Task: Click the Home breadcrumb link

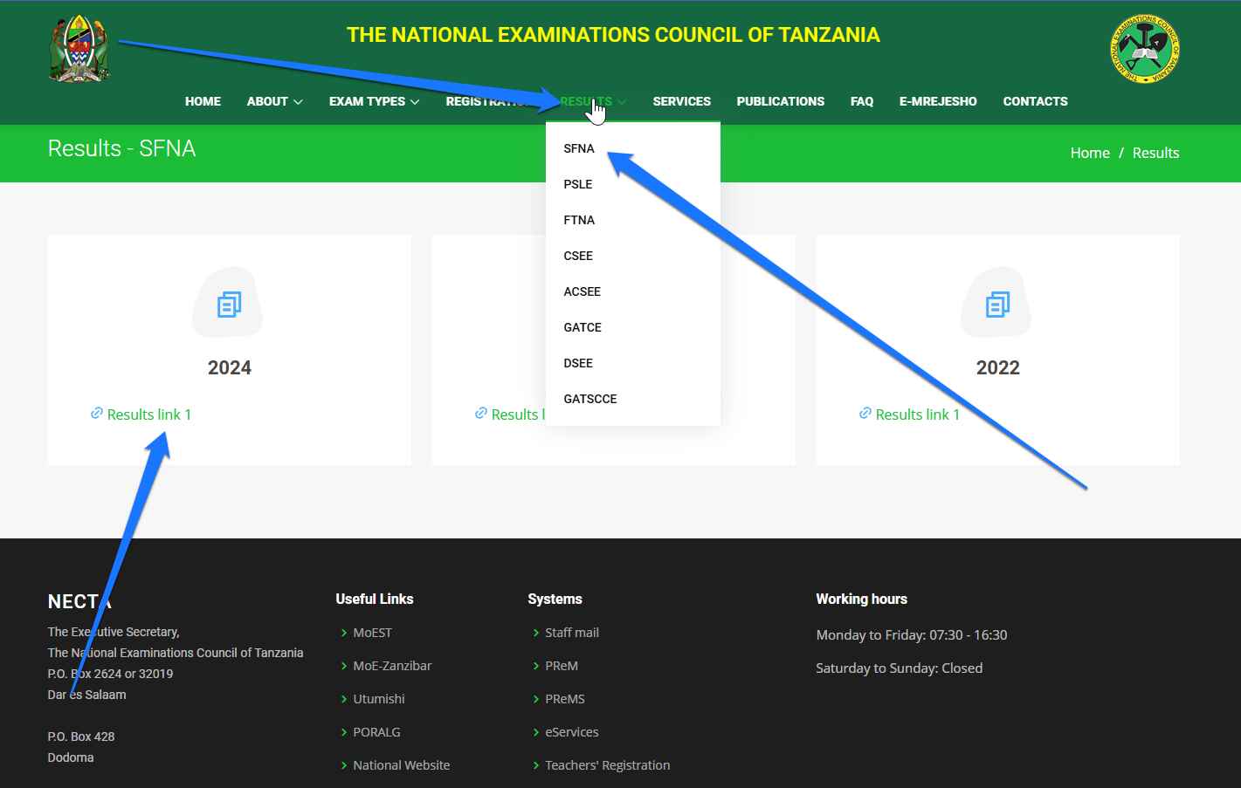Action: (x=1090, y=153)
